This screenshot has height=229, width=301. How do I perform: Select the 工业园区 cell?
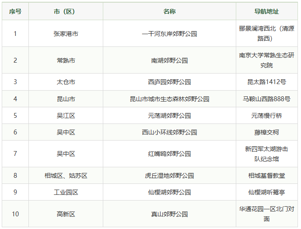point(66,192)
